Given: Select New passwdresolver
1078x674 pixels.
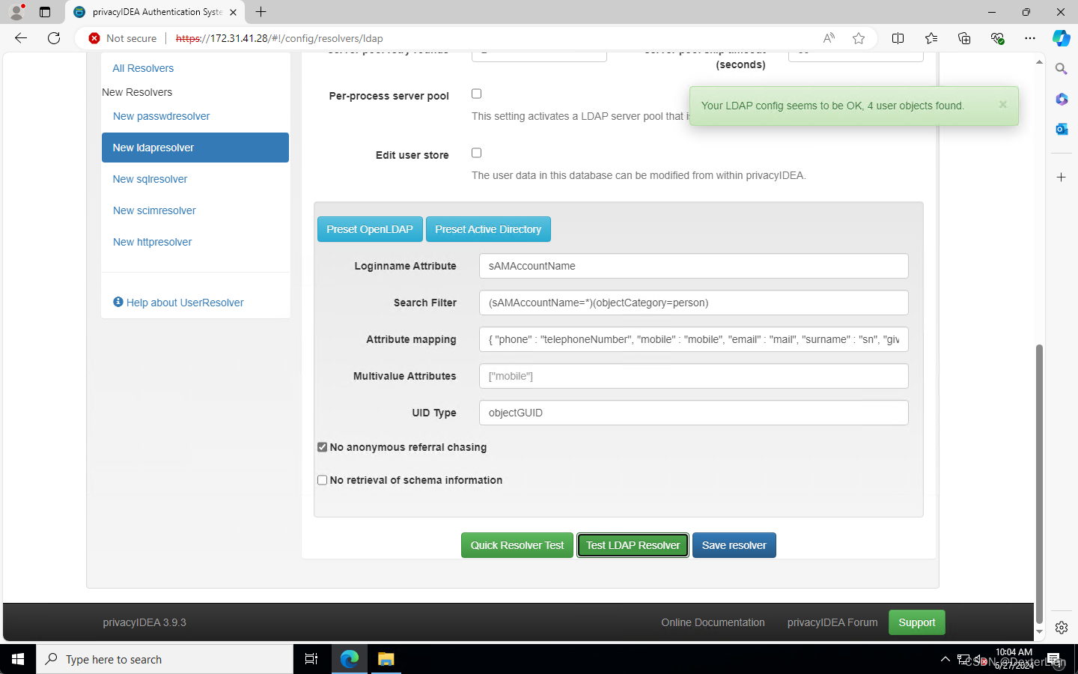Looking at the screenshot, I should click(x=161, y=116).
